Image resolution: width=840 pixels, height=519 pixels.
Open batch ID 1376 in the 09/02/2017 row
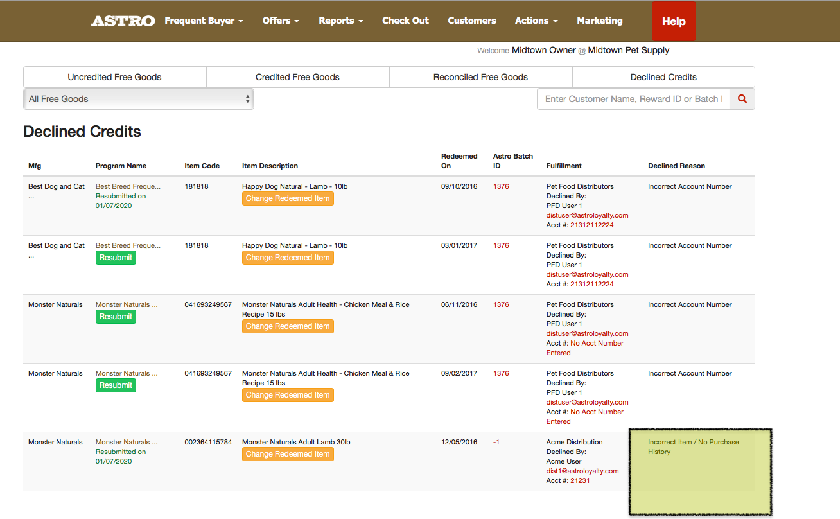click(x=501, y=373)
